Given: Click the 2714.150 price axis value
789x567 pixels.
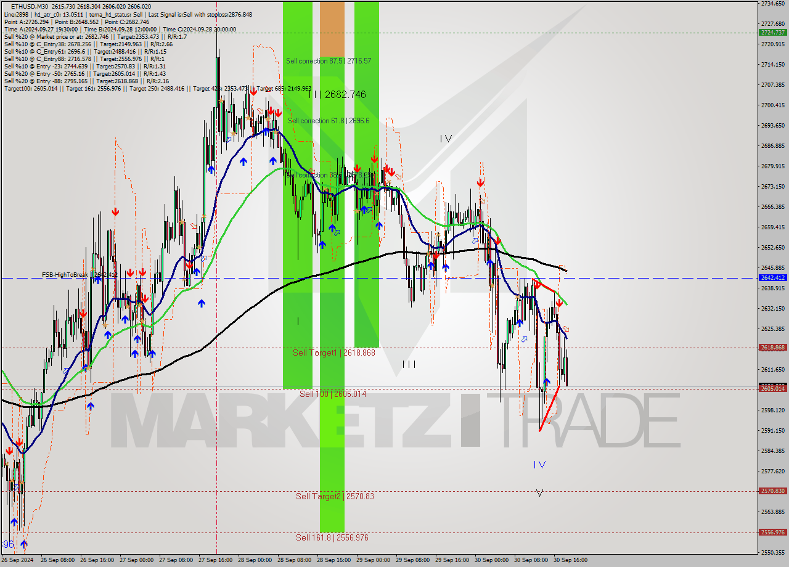Looking at the screenshot, I should (772, 65).
